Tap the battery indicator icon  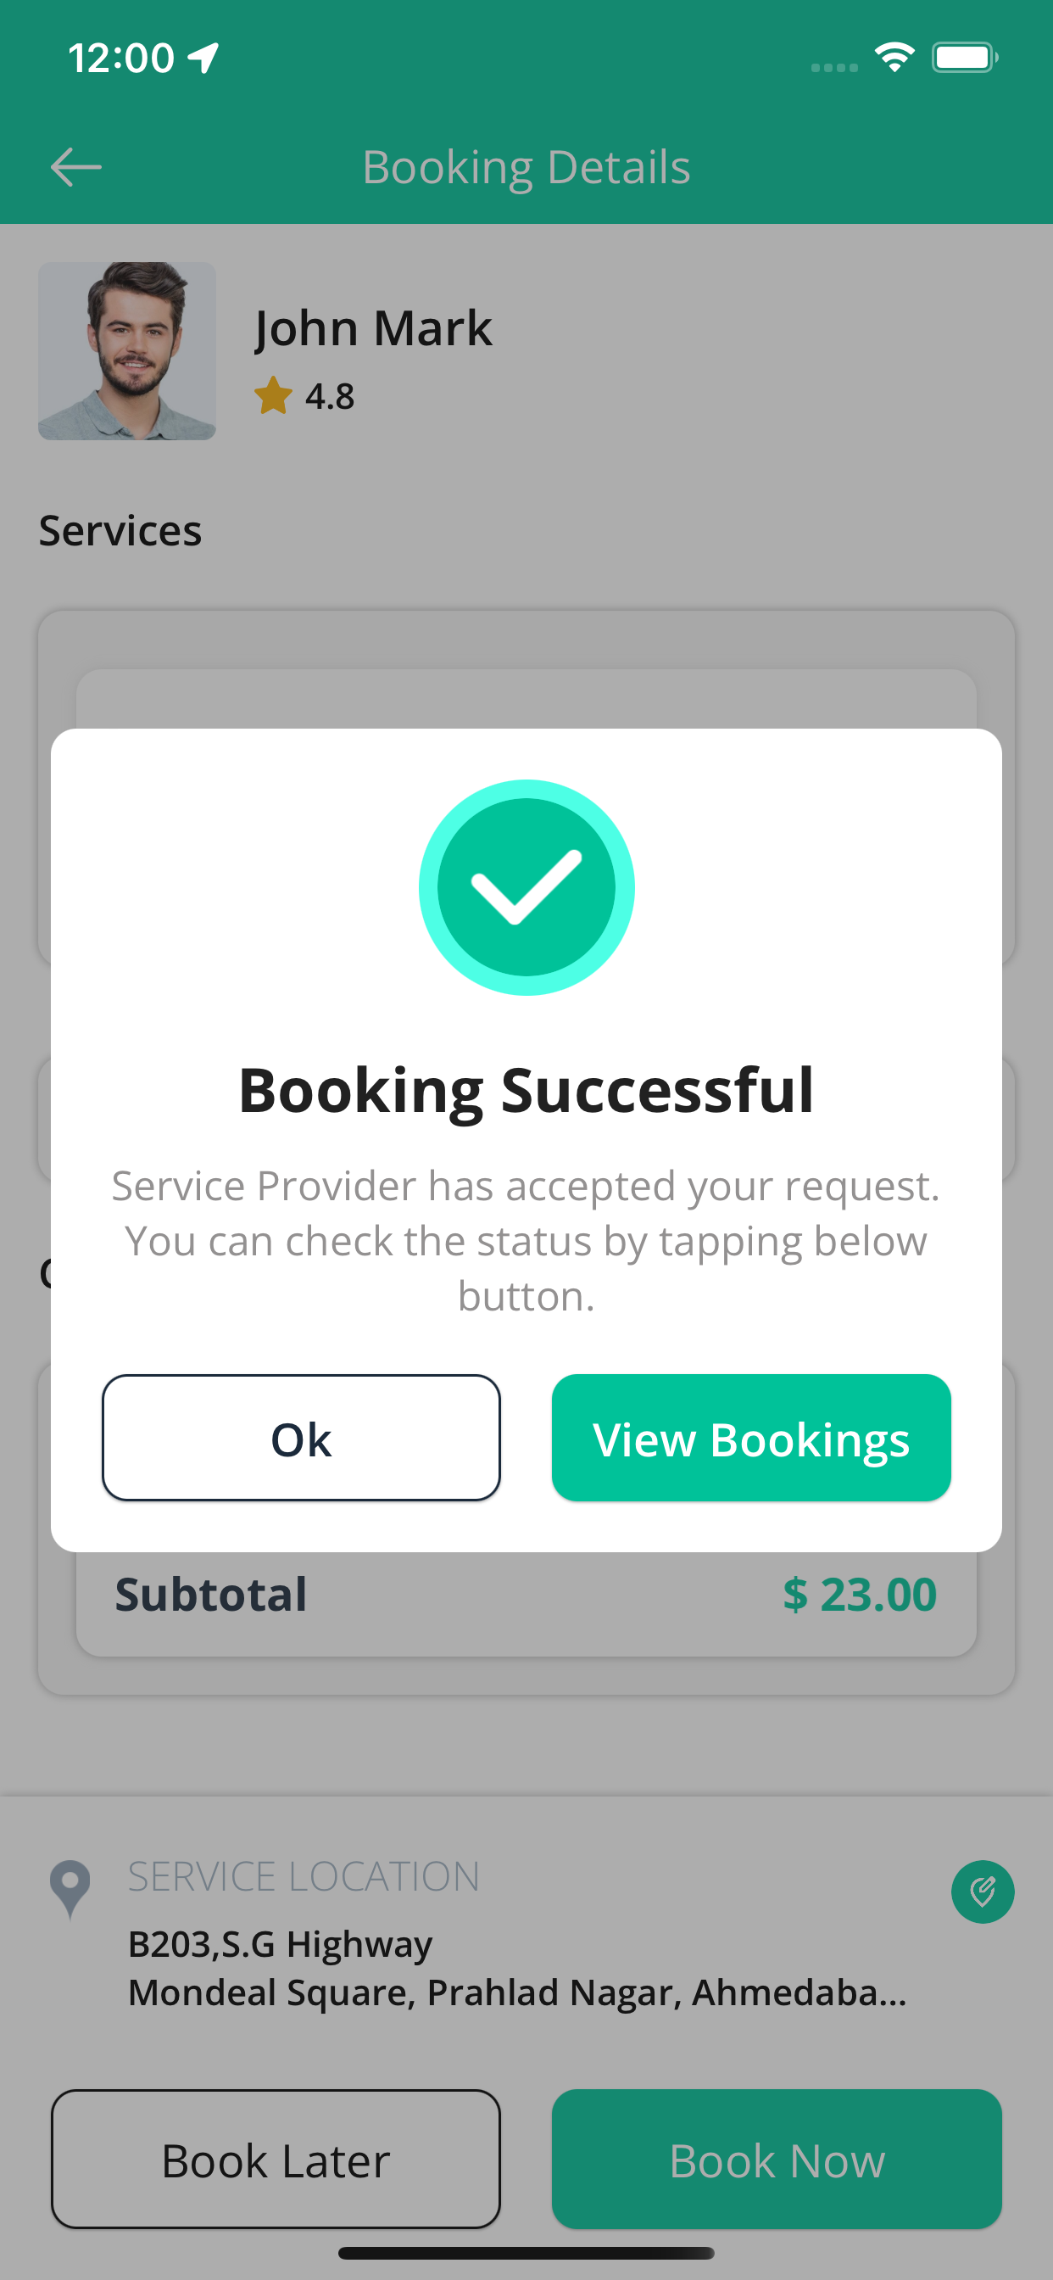click(x=966, y=58)
